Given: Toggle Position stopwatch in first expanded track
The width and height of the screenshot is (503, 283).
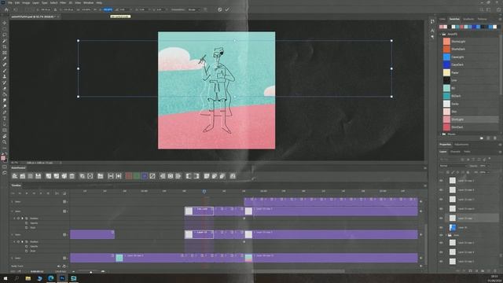Looking at the screenshot, I should pos(27,219).
